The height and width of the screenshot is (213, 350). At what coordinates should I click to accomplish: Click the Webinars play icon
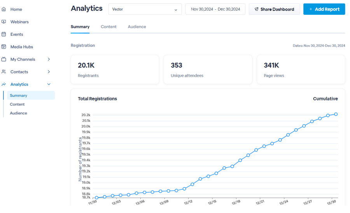[4, 22]
